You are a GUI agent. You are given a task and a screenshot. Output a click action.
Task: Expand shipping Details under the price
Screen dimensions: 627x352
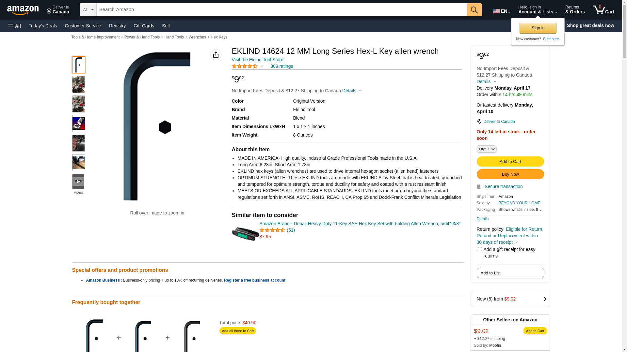pyautogui.click(x=352, y=91)
